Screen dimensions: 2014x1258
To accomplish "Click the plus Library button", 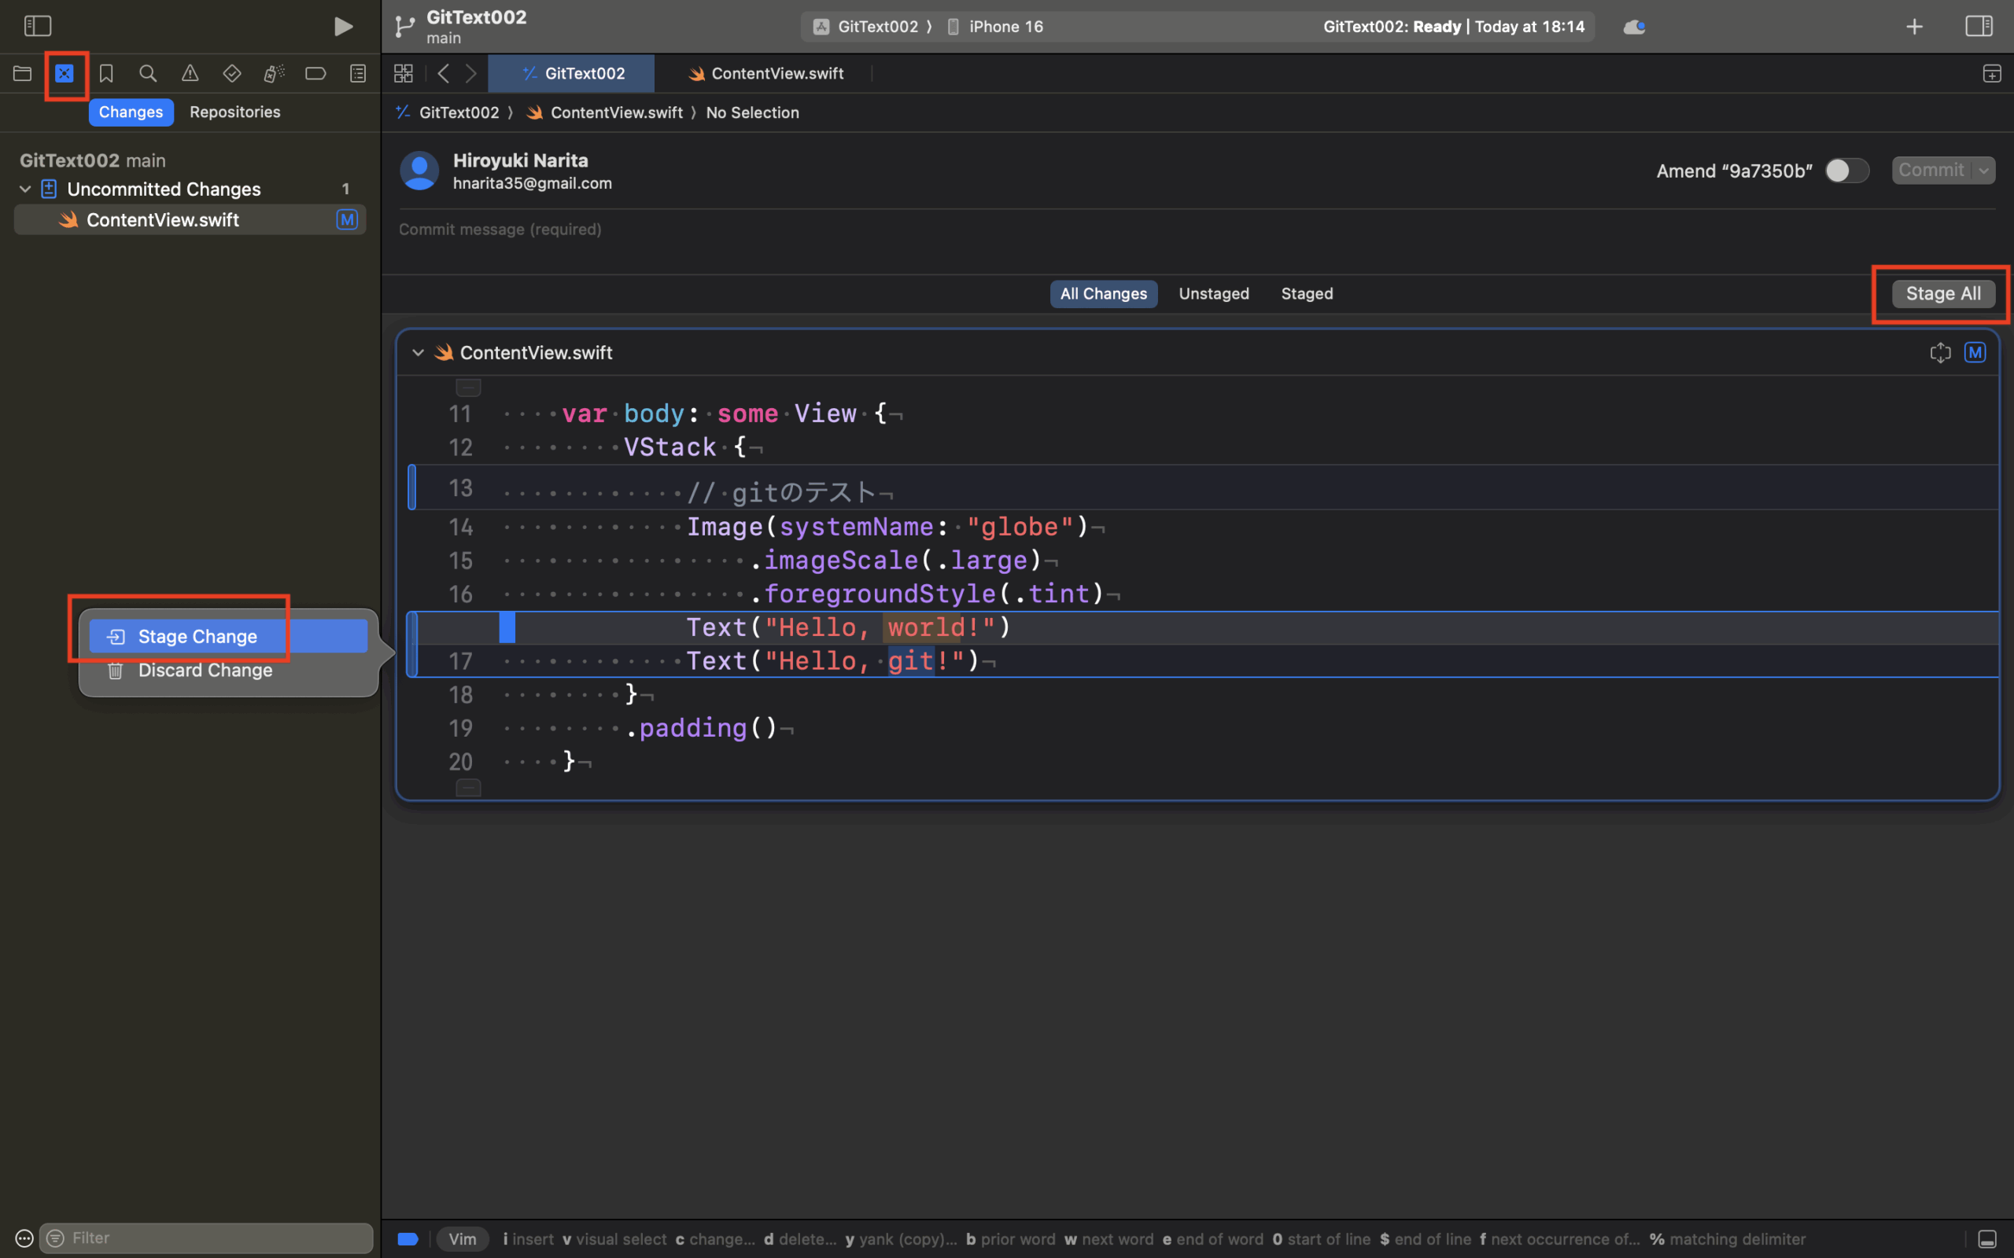I will pos(1914,27).
